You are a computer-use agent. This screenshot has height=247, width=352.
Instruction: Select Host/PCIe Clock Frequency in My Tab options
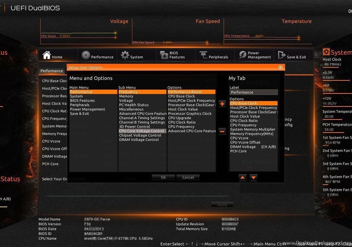[x=254, y=108]
